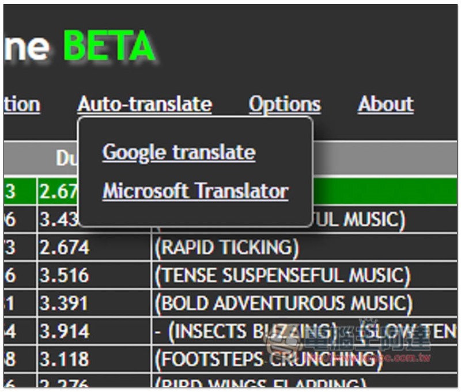Click the Duration column header
The image size is (461, 392).
tap(65, 158)
